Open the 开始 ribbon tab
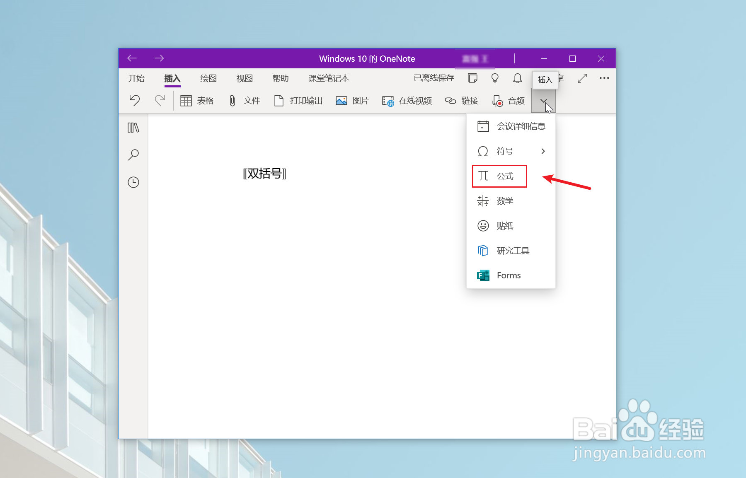Viewport: 746px width, 478px height. pos(136,78)
